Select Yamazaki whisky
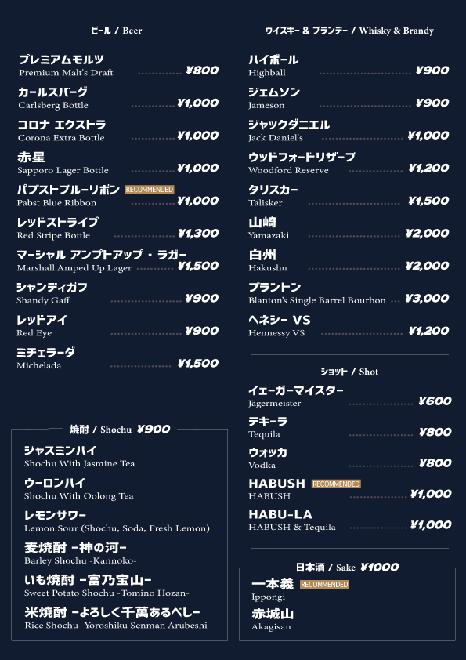The width and height of the screenshot is (466, 660). click(349, 228)
